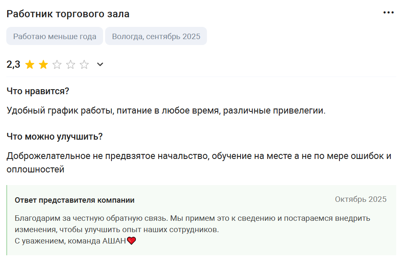This screenshot has height=262, width=400.
Task: Click the 'Удобный график работы' text
Action: pyautogui.click(x=60, y=111)
